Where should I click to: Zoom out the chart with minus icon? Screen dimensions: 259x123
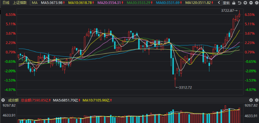click(x=251, y=3)
